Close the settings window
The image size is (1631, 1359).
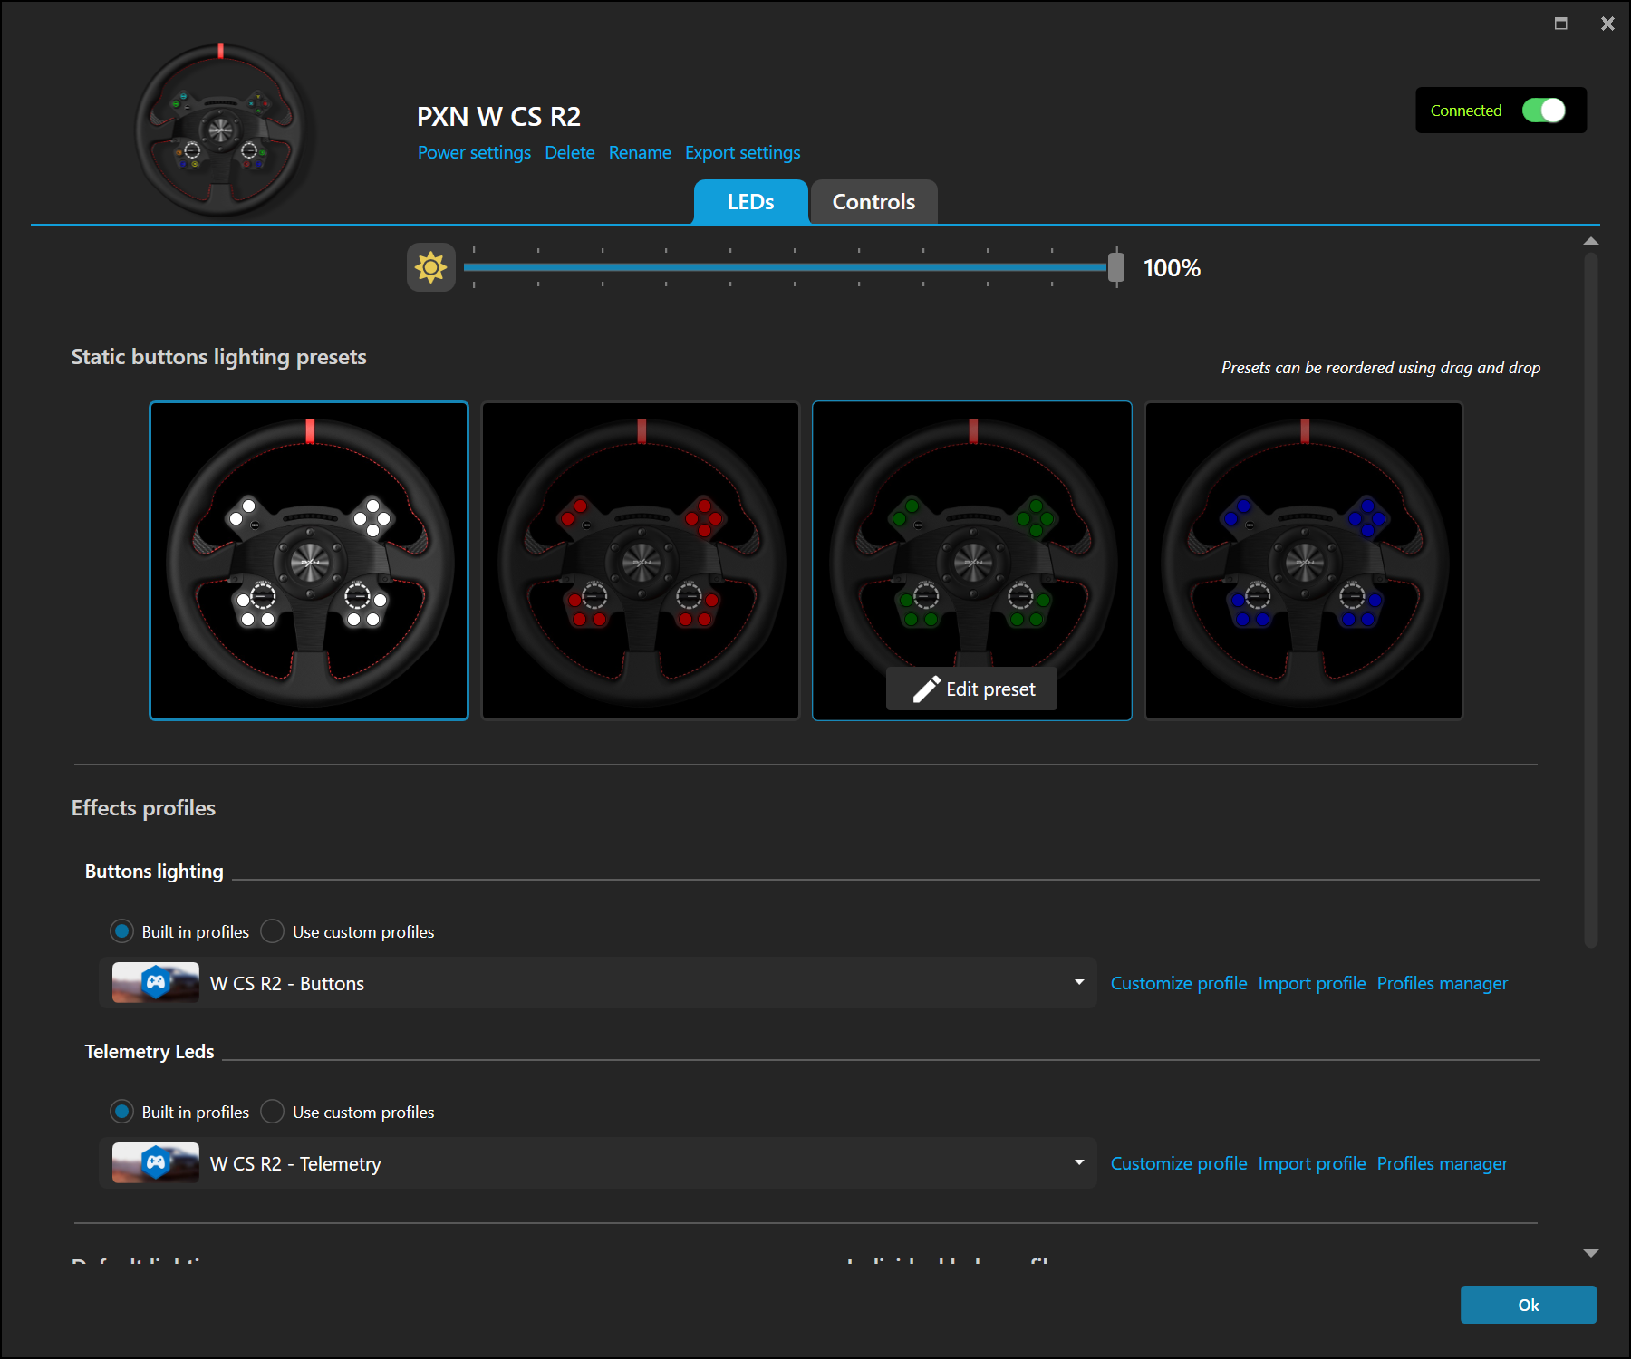[x=1607, y=24]
